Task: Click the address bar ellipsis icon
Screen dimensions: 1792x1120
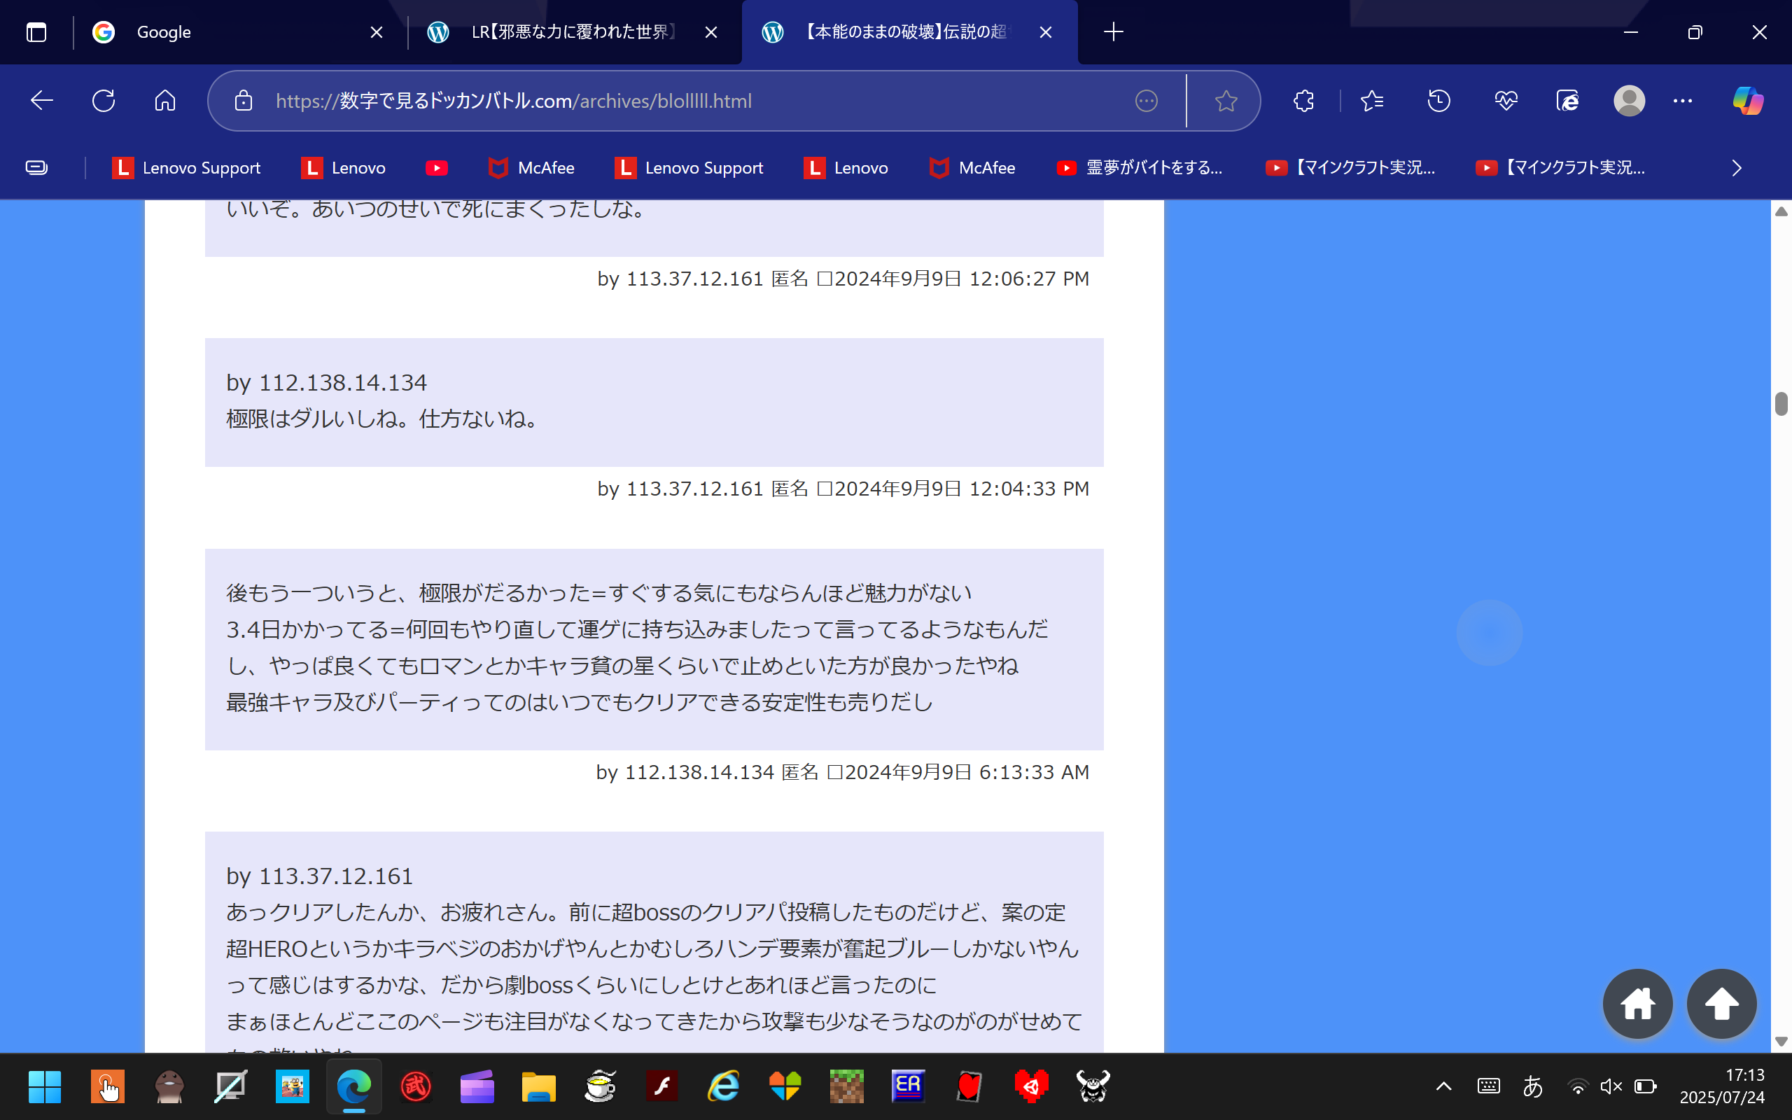Action: (1147, 101)
